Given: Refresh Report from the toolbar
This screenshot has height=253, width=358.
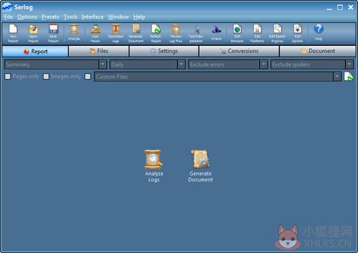Looking at the screenshot, I should pyautogui.click(x=156, y=33).
